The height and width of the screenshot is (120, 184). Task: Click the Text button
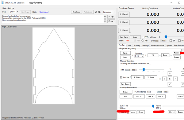pos(125,58)
